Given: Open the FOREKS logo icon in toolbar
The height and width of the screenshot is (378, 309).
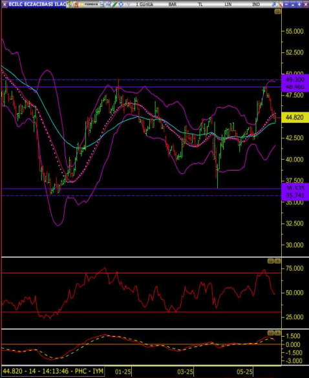Looking at the screenshot, I should click(89, 4).
